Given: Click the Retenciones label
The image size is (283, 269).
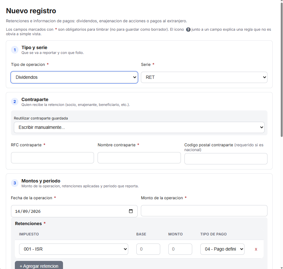Looking at the screenshot, I should (x=28, y=223).
